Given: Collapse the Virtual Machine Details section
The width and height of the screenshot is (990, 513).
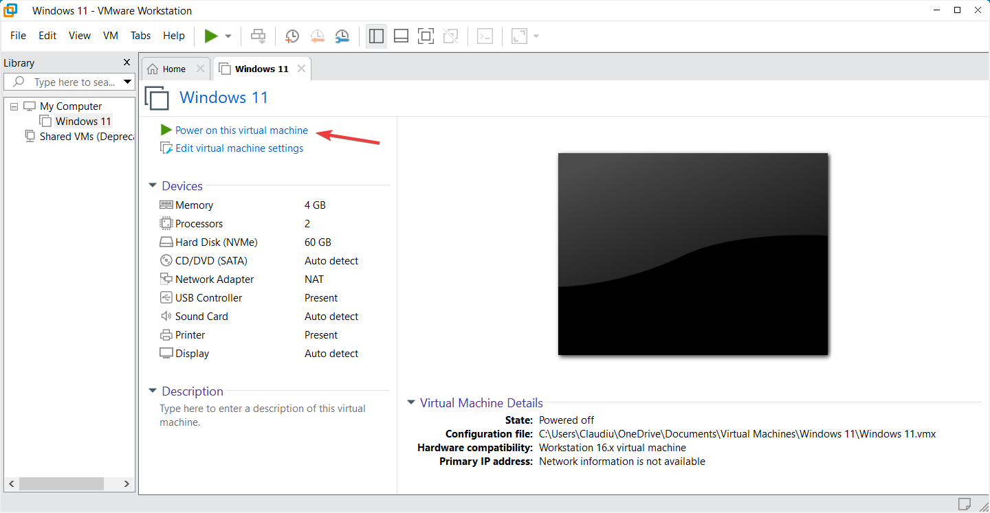Looking at the screenshot, I should click(411, 403).
